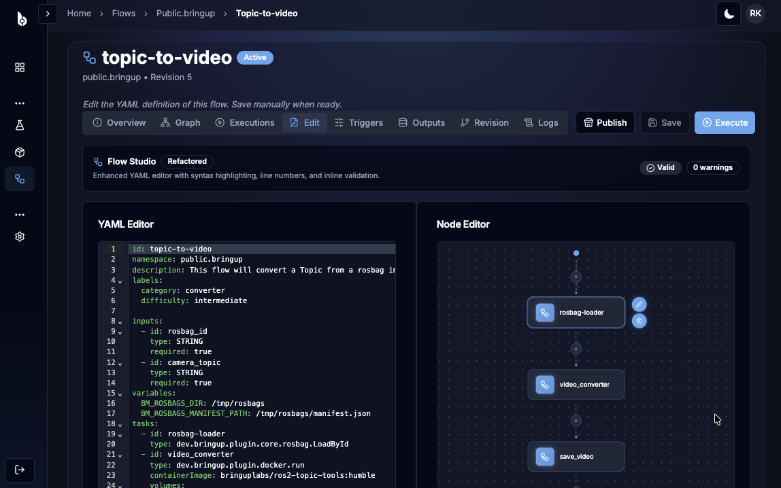
Task: Collapse the tasks section in the YAML
Action: pyautogui.click(x=120, y=423)
